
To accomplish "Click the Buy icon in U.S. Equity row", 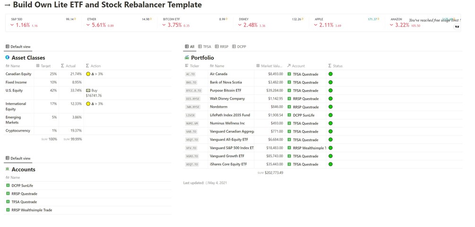I will click(88, 91).
